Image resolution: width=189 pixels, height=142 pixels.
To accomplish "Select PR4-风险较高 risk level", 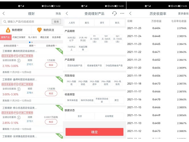I will (106, 83).
